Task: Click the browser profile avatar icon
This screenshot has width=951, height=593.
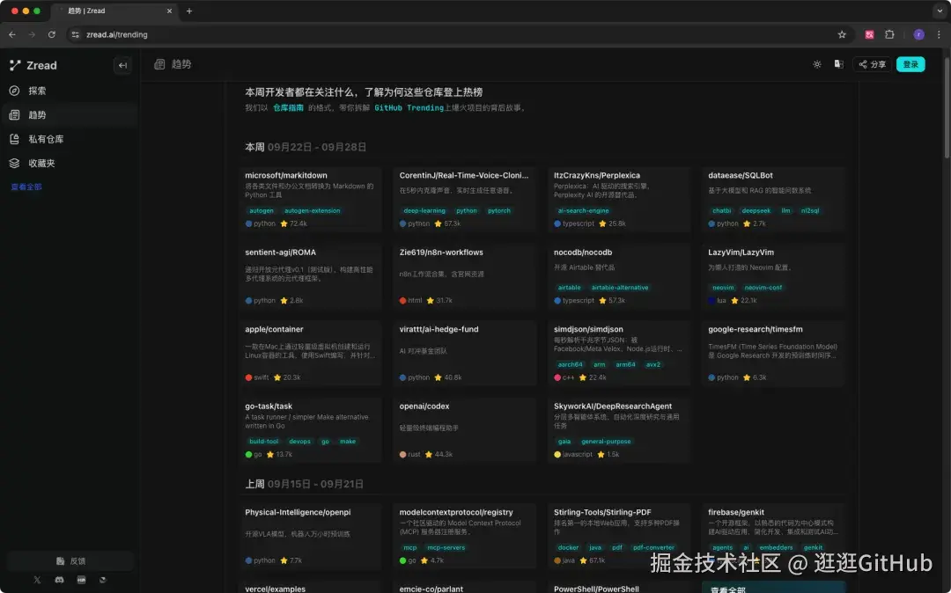Action: [918, 34]
